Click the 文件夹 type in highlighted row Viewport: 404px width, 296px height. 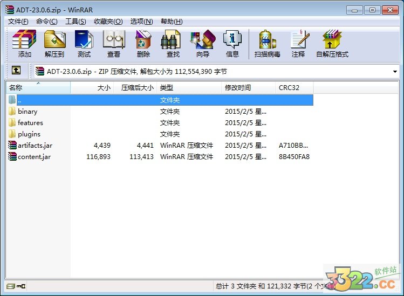pyautogui.click(x=170, y=100)
